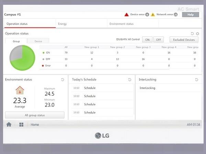Refresh Today's Schedule panel
Screen dimensions: 206x154
[129, 80]
